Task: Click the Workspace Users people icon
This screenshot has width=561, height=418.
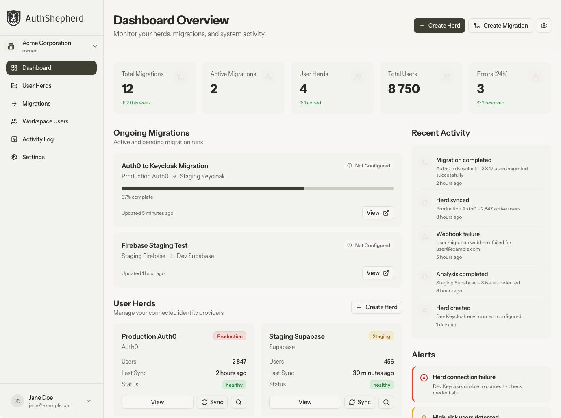Action: click(x=14, y=121)
